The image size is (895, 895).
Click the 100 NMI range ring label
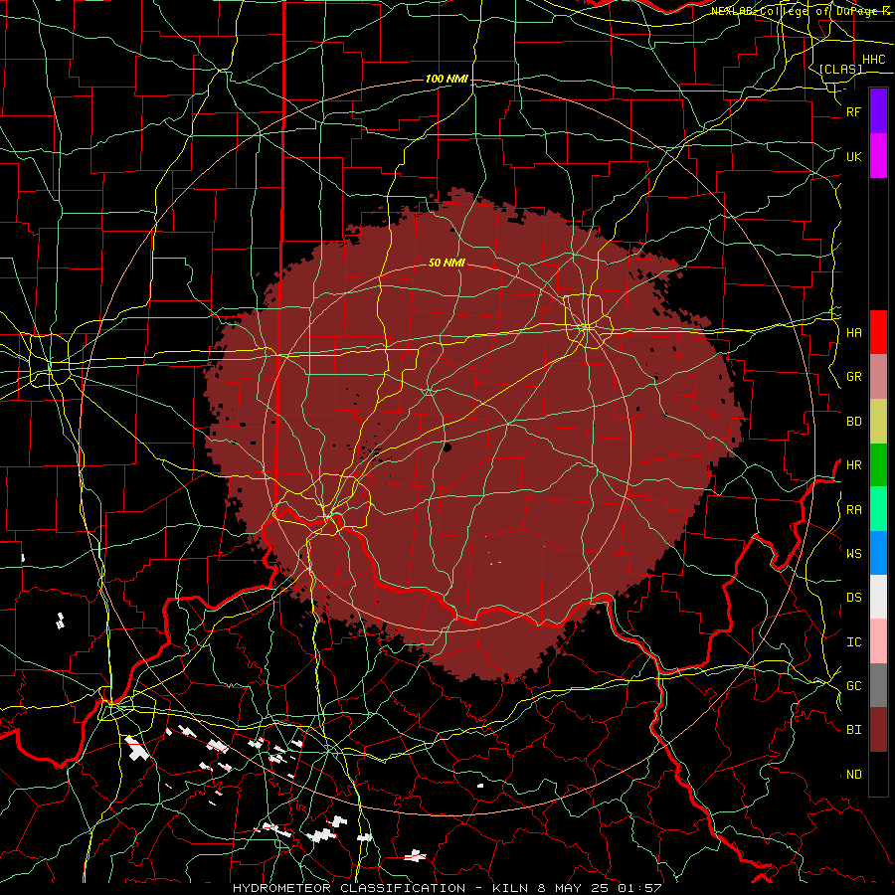tap(447, 79)
